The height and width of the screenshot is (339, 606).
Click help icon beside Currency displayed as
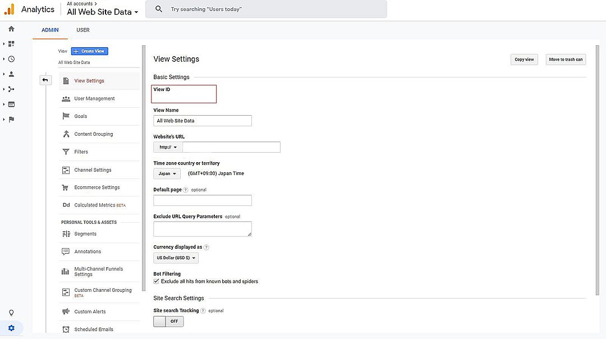[206, 247]
